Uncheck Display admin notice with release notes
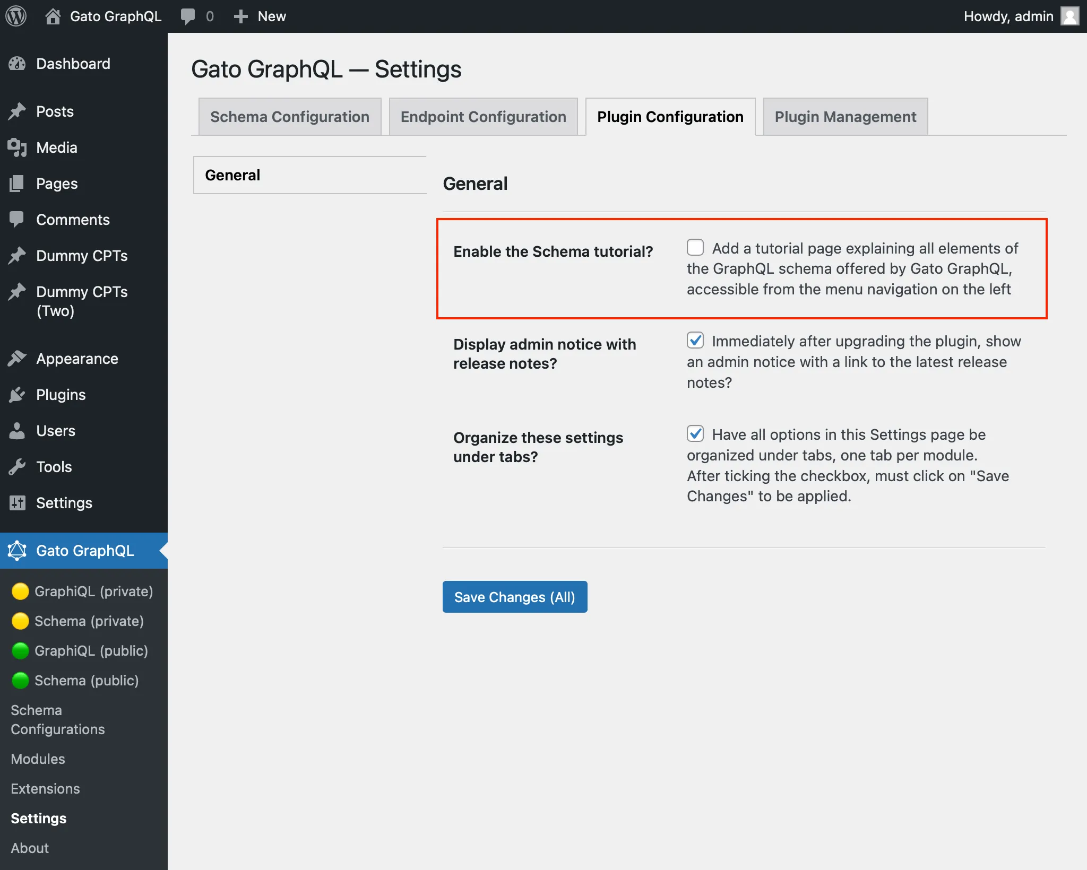This screenshot has height=870, width=1087. pyautogui.click(x=695, y=340)
